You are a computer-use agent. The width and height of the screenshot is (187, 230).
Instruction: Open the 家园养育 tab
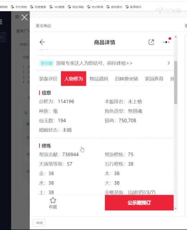coord(154,79)
